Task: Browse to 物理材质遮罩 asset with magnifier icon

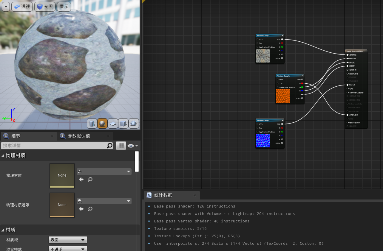Action: click(90, 209)
